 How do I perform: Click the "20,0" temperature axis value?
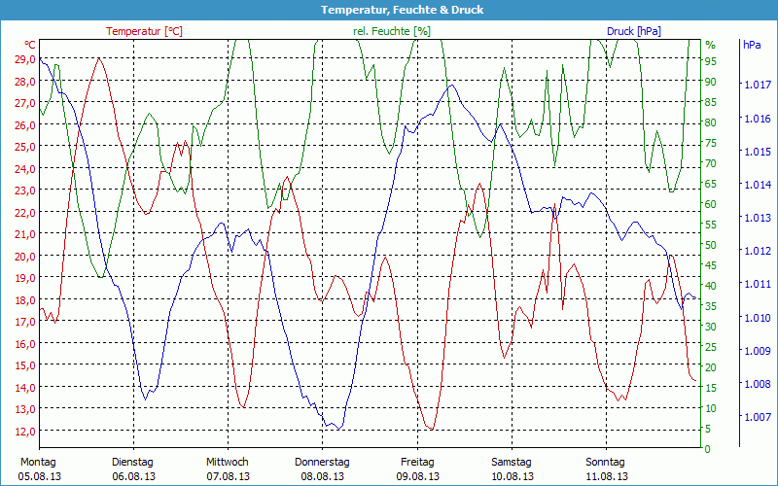point(25,256)
